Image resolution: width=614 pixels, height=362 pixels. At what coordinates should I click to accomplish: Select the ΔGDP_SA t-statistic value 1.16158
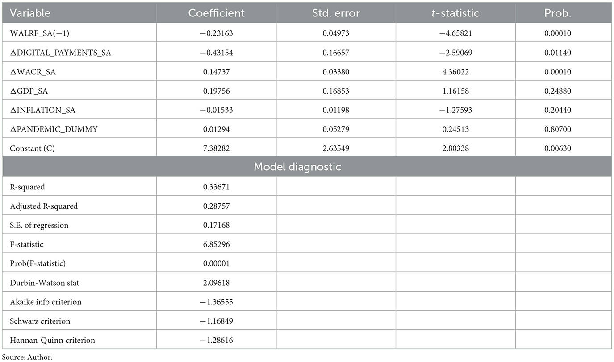(455, 91)
